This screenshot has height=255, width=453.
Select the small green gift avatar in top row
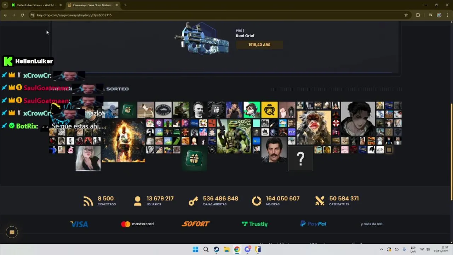pos(128,110)
